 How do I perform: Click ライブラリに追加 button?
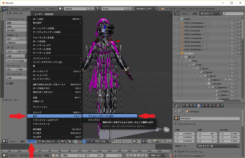pyautogui.click(x=17, y=61)
